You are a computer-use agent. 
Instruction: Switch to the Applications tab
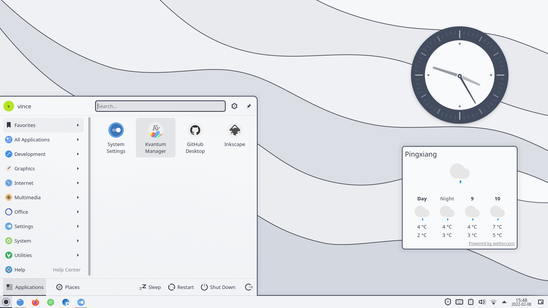coord(25,287)
